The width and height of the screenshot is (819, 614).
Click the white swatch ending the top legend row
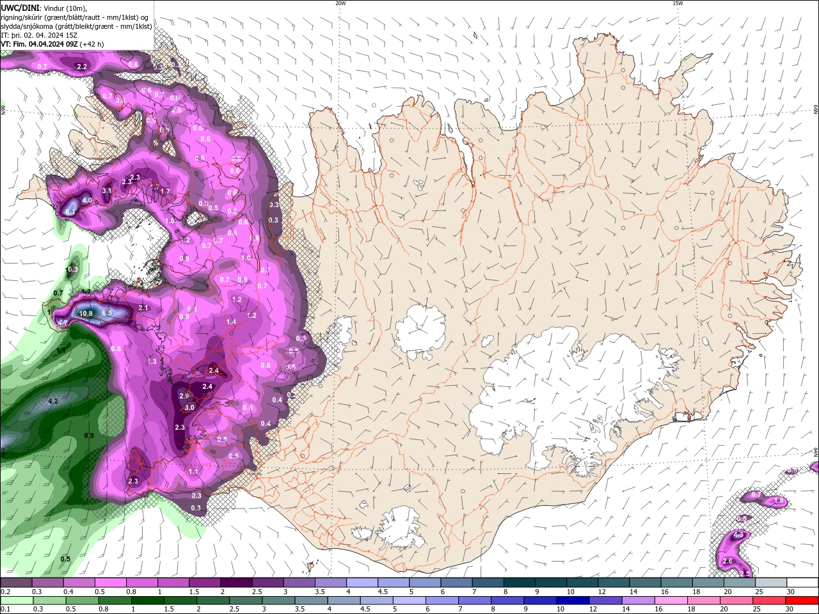click(802, 583)
